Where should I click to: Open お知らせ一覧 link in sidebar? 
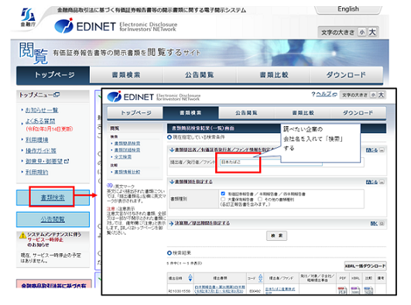pos(42,110)
